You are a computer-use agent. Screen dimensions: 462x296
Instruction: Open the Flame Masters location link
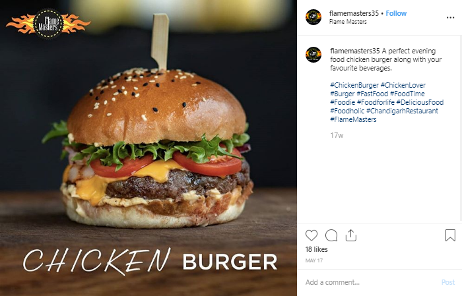[x=348, y=22]
